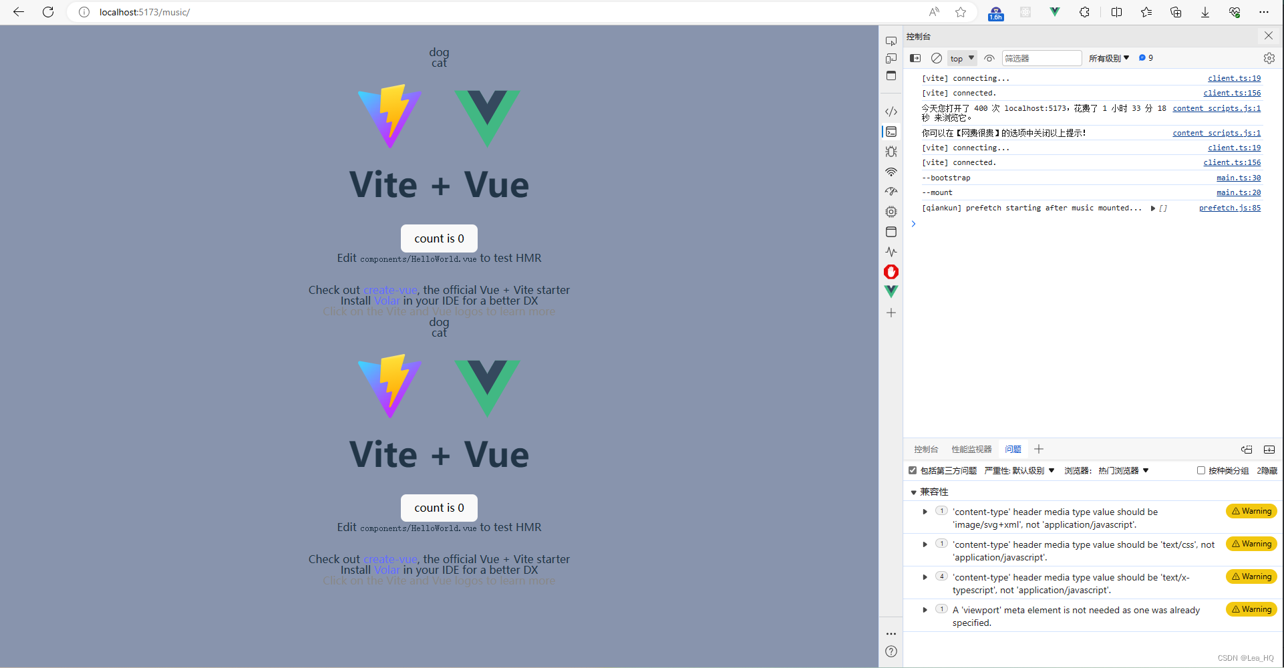Viewport: 1284px width, 668px height.
Task: Open the Favorites list icon
Action: point(1146,12)
